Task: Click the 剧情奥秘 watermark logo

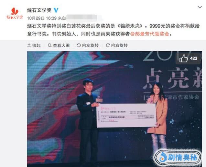Action: (x=178, y=158)
